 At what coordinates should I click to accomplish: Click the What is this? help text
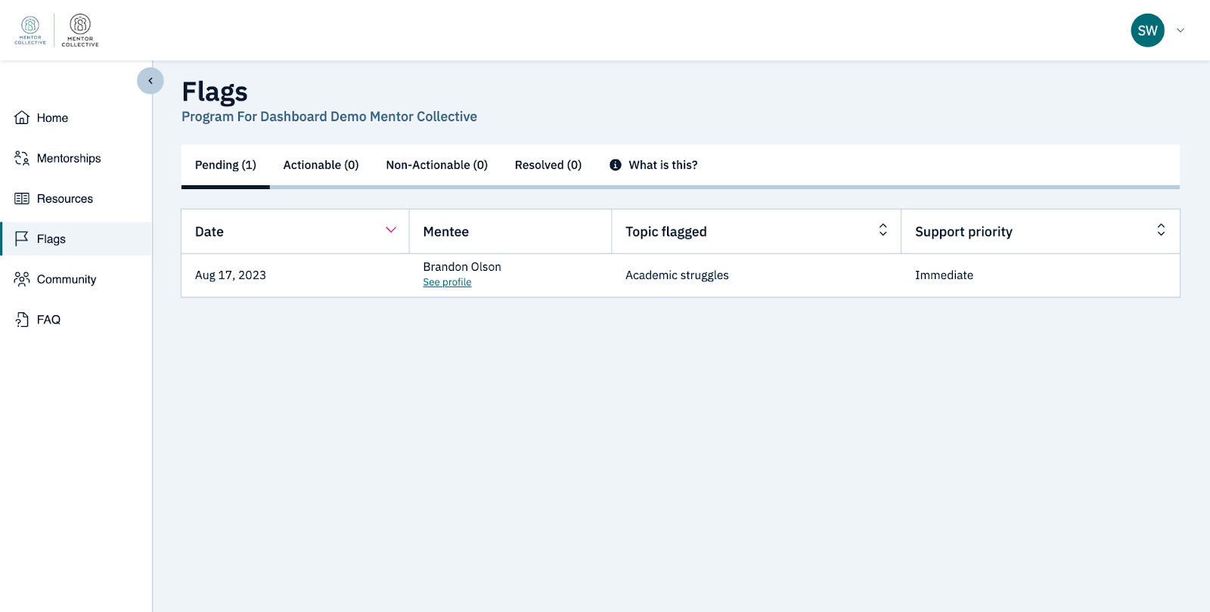tap(662, 165)
